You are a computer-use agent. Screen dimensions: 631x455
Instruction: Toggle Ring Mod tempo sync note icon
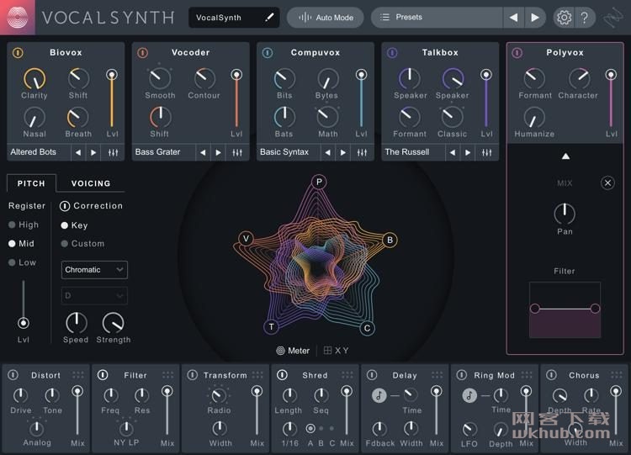[469, 395]
